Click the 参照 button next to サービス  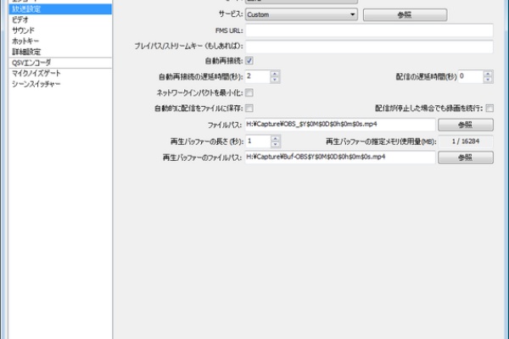click(x=405, y=15)
